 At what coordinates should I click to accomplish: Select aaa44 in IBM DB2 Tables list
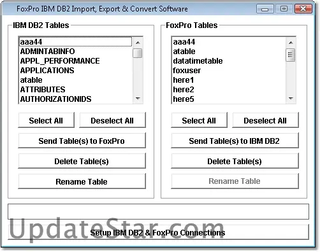click(76, 42)
